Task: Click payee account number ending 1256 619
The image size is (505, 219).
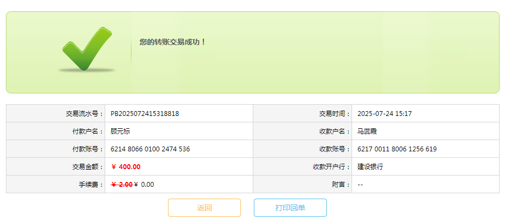Action: click(397, 149)
